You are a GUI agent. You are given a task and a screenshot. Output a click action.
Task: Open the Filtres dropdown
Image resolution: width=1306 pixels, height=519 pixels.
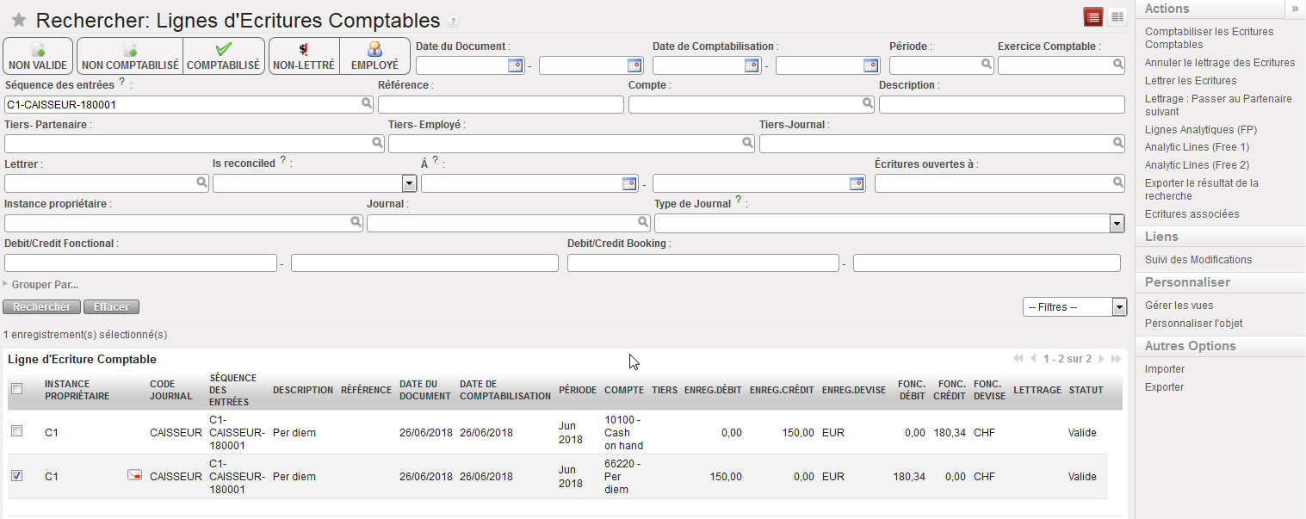click(x=1118, y=307)
